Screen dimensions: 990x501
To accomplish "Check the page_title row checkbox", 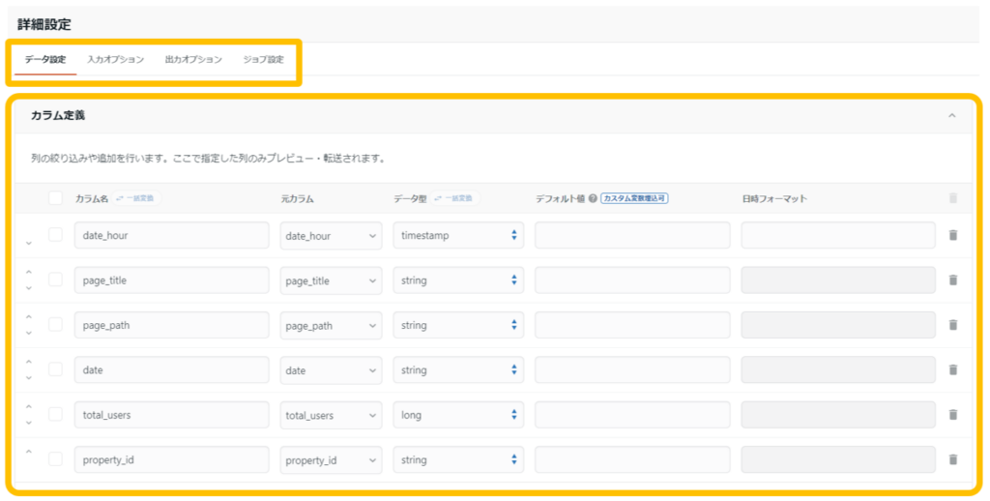I will (55, 280).
